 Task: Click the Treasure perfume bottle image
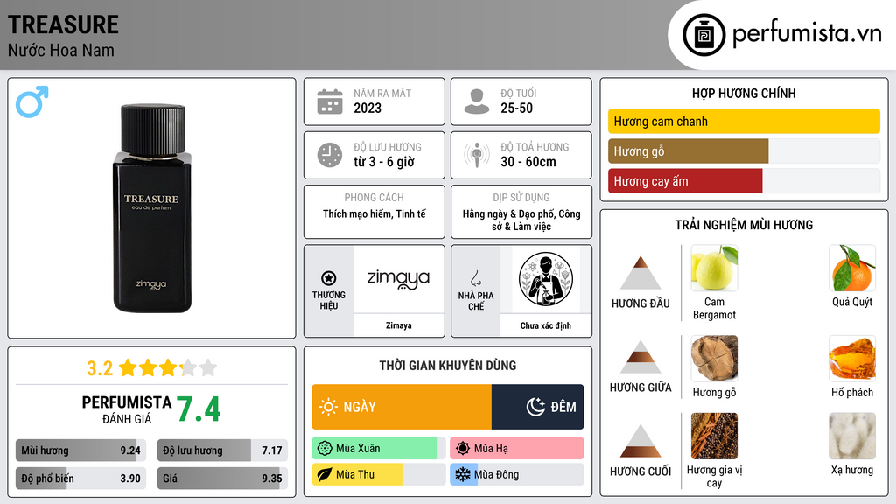[x=152, y=208]
